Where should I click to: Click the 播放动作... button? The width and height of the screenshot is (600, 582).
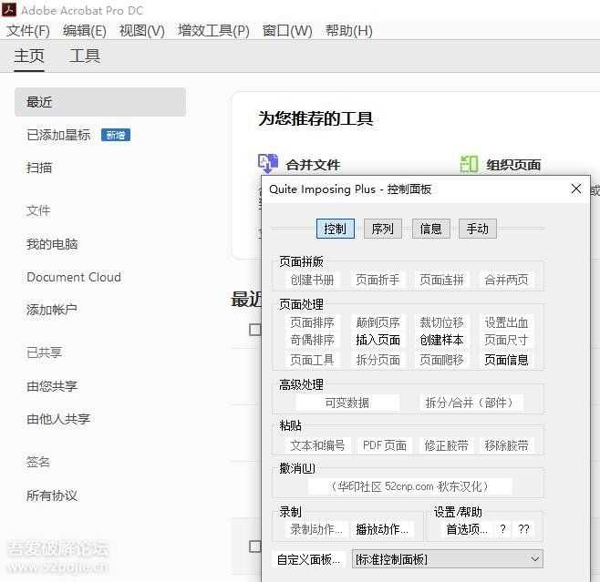tap(382, 529)
